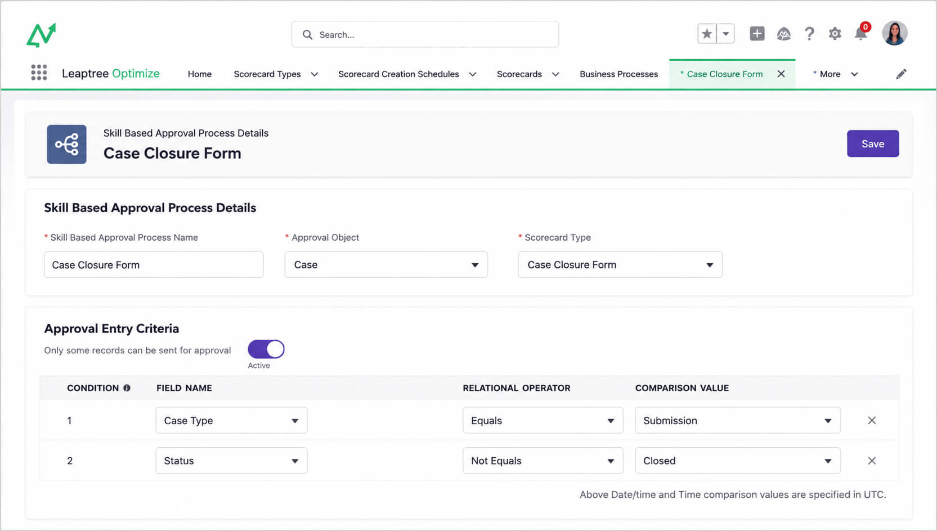Click the edit navigation pencil icon
The width and height of the screenshot is (937, 531).
pyautogui.click(x=901, y=74)
